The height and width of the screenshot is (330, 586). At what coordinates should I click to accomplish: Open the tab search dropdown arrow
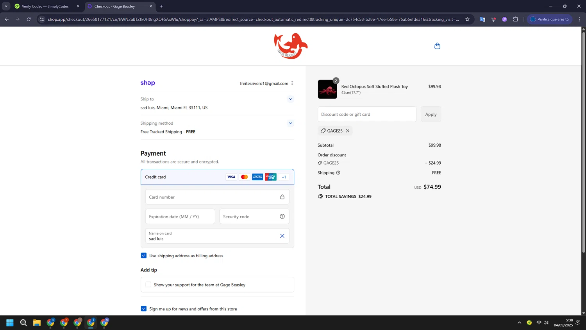pyautogui.click(x=6, y=6)
